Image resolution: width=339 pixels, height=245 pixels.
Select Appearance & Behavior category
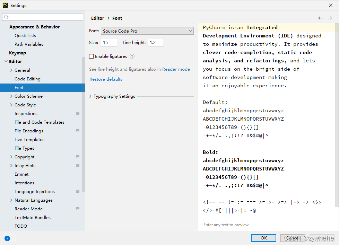click(x=34, y=27)
